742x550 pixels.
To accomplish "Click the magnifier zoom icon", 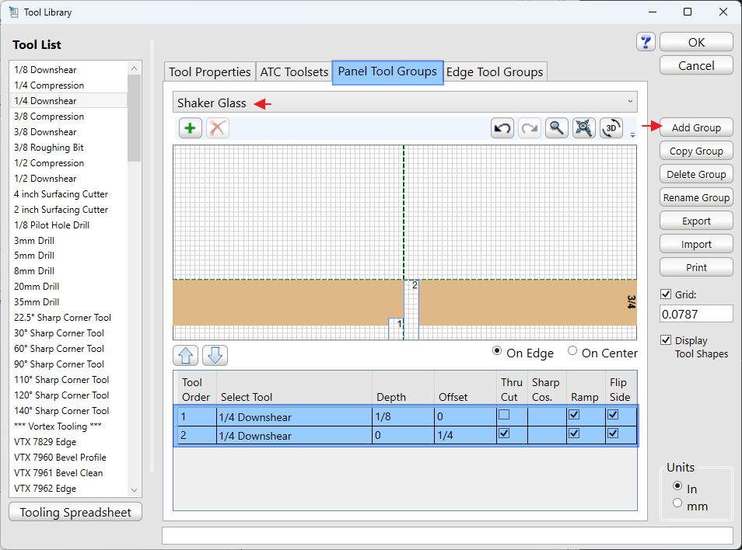I will (556, 128).
